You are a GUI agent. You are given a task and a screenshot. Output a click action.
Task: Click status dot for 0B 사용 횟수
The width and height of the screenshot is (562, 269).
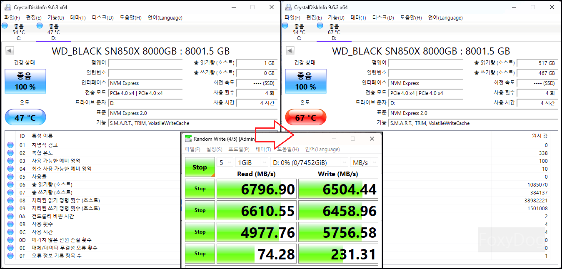click(x=10, y=224)
